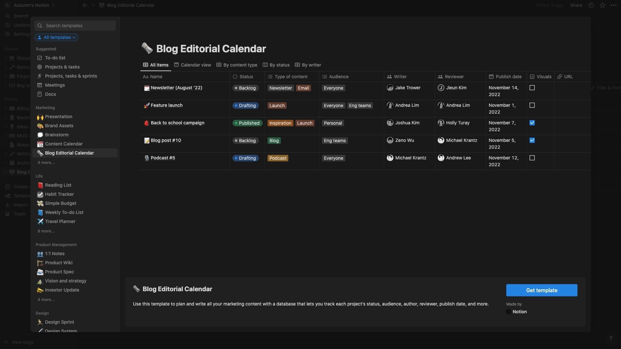Click Jake Trower's avatar
621x349 pixels.
point(390,88)
